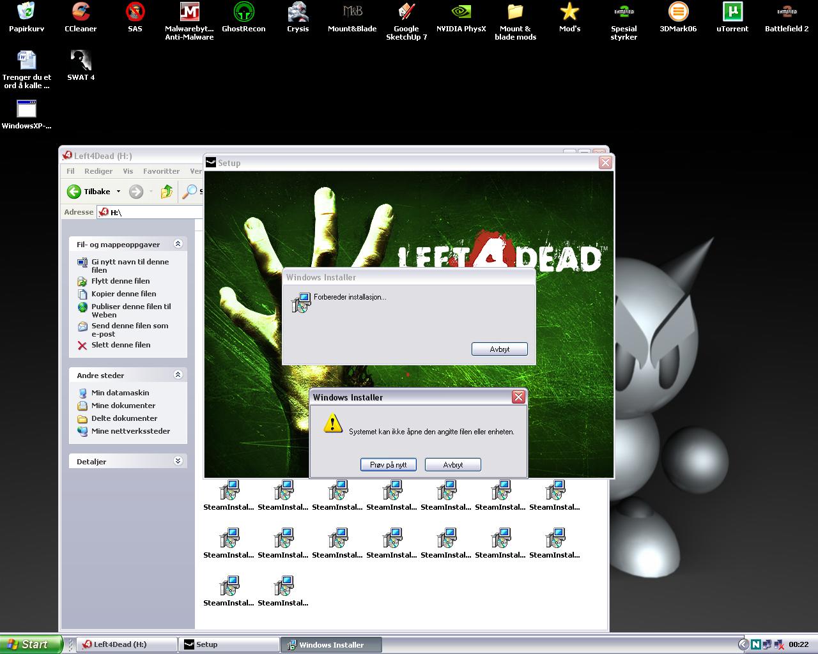Viewport: 818px width, 654px height.
Task: Open NVIDIA PhysX desktop icon
Action: [461, 17]
